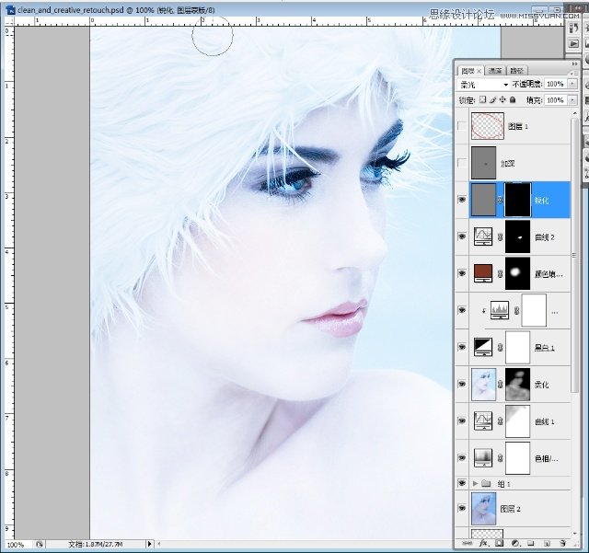Close the 图层 tab with its x
Screen dimensions: 589x553
pyautogui.click(x=479, y=71)
